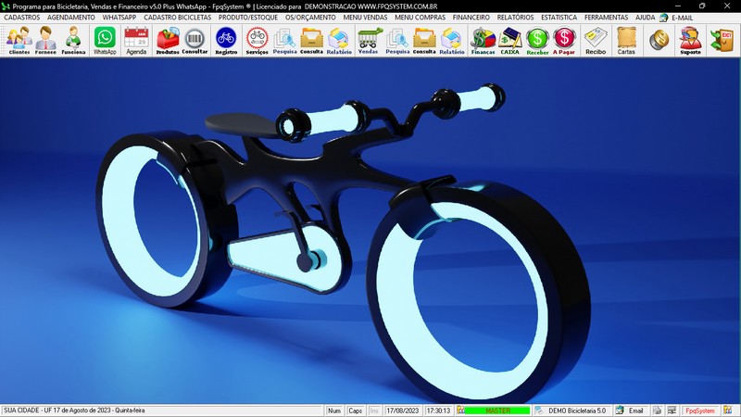Viewport: 741px width, 417px height.
Task: Click Consulta icon next to Serviços Pesquisa
Action: [311, 41]
